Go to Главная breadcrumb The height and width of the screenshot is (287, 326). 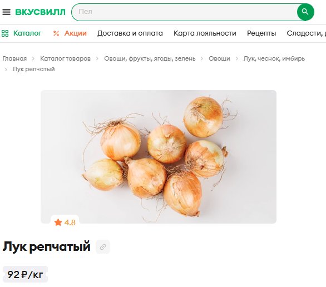click(14, 58)
